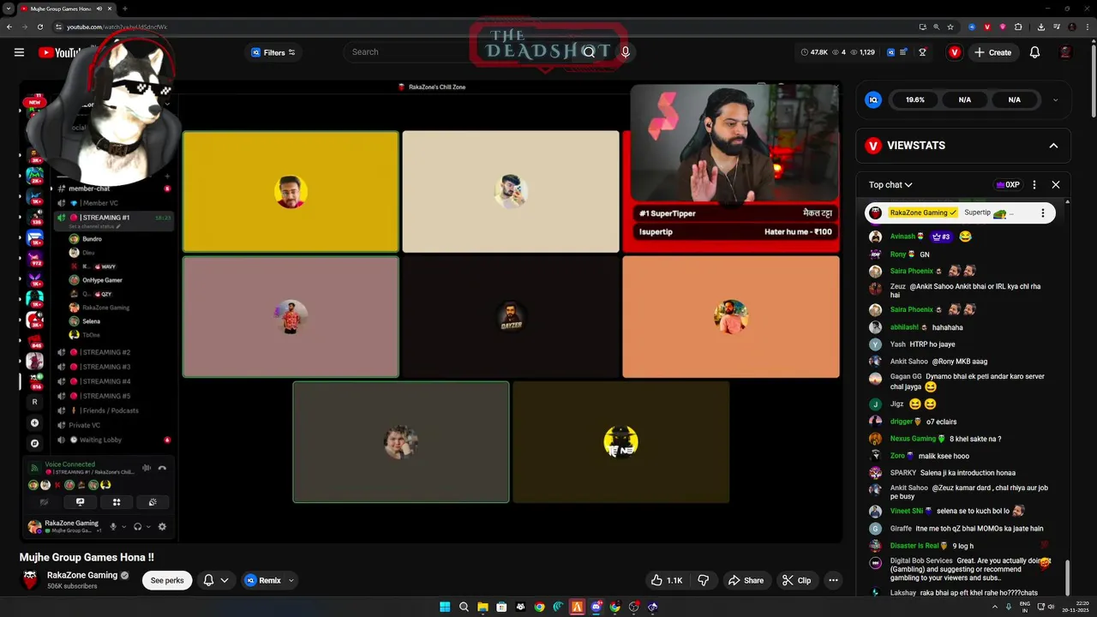
Task: Click the browser back arrow
Action: tap(9, 27)
